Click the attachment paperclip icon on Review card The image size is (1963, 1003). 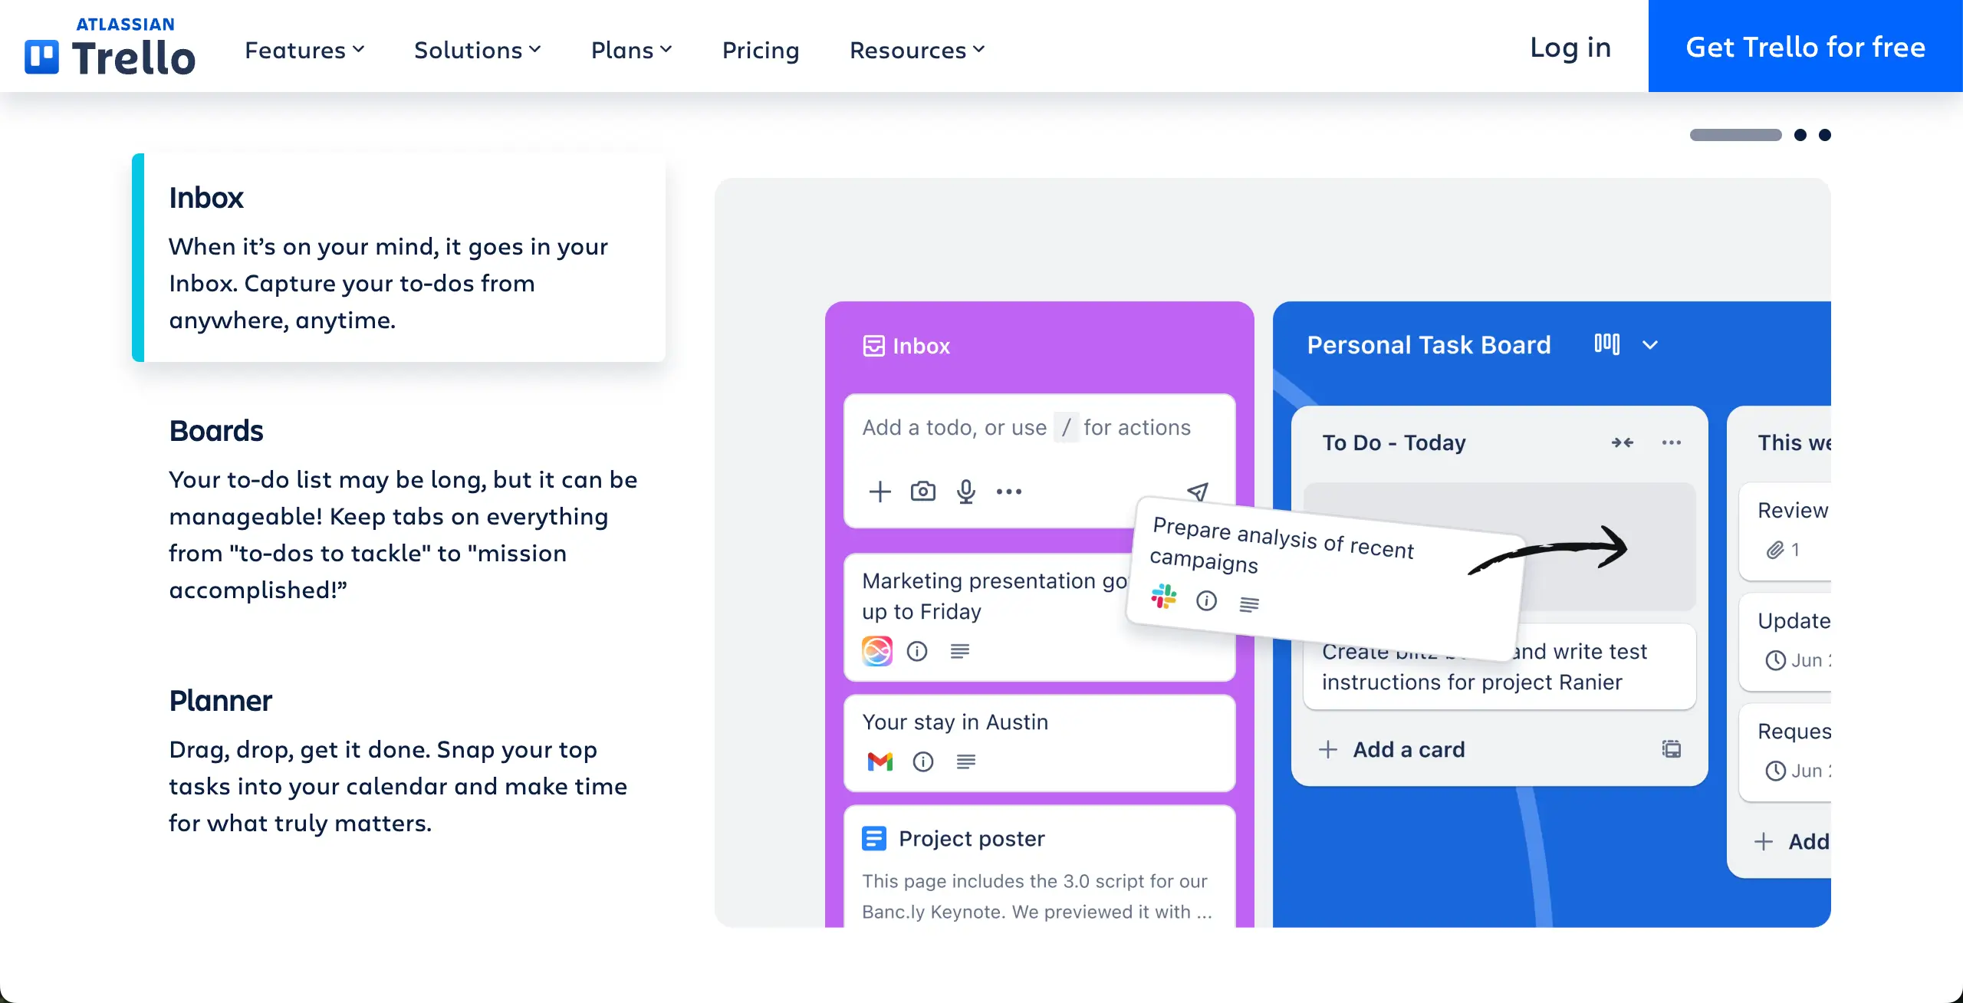click(1776, 550)
